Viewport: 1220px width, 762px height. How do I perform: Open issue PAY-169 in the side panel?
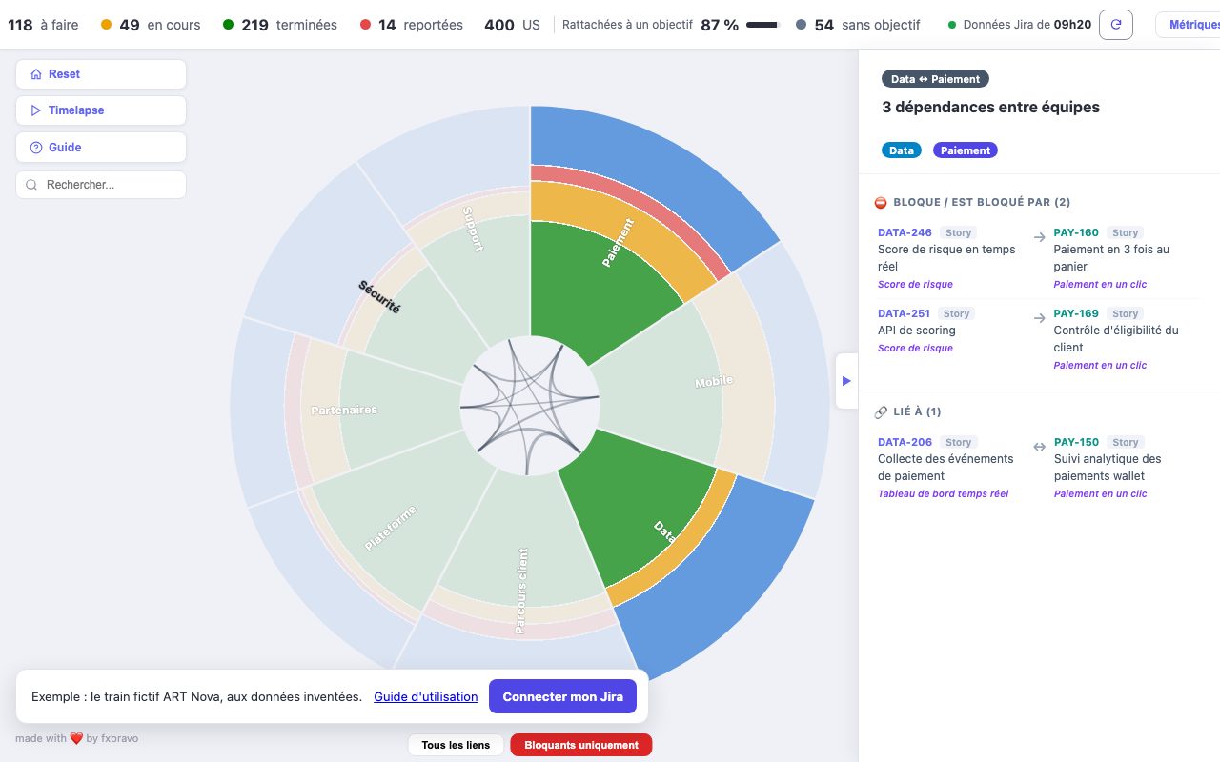[1076, 313]
